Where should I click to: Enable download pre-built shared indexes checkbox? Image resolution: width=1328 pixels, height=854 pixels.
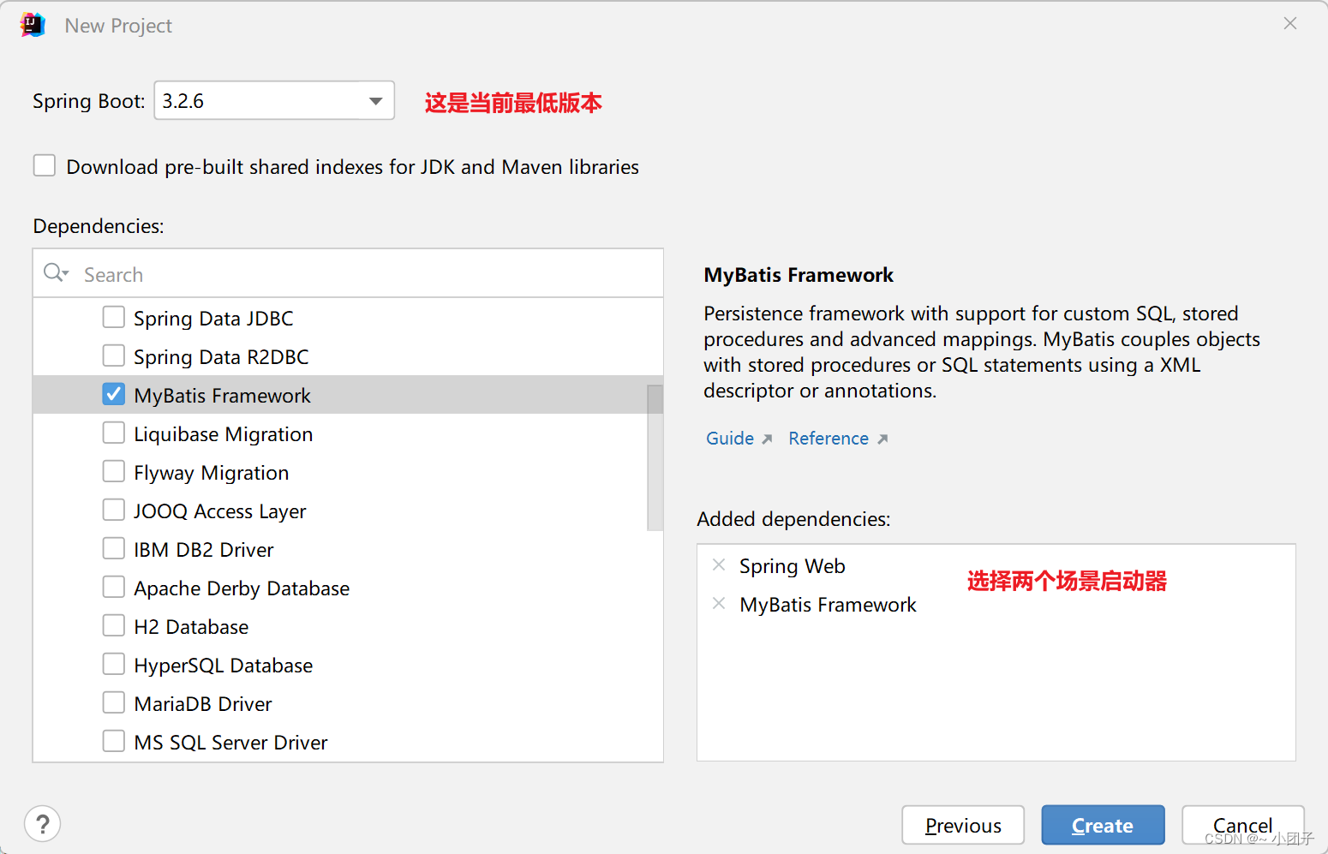(45, 165)
